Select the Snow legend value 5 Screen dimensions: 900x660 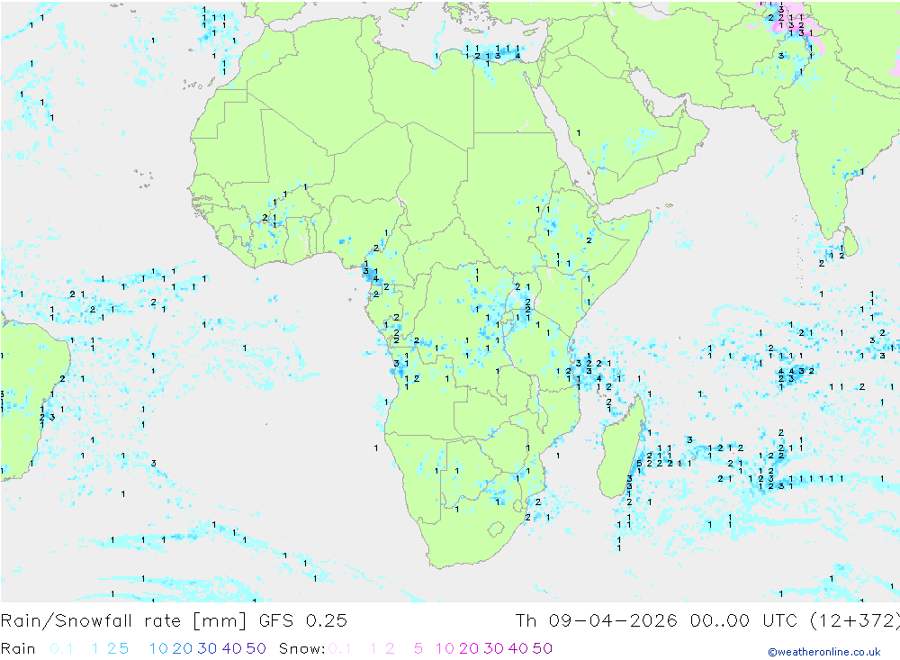(x=418, y=648)
